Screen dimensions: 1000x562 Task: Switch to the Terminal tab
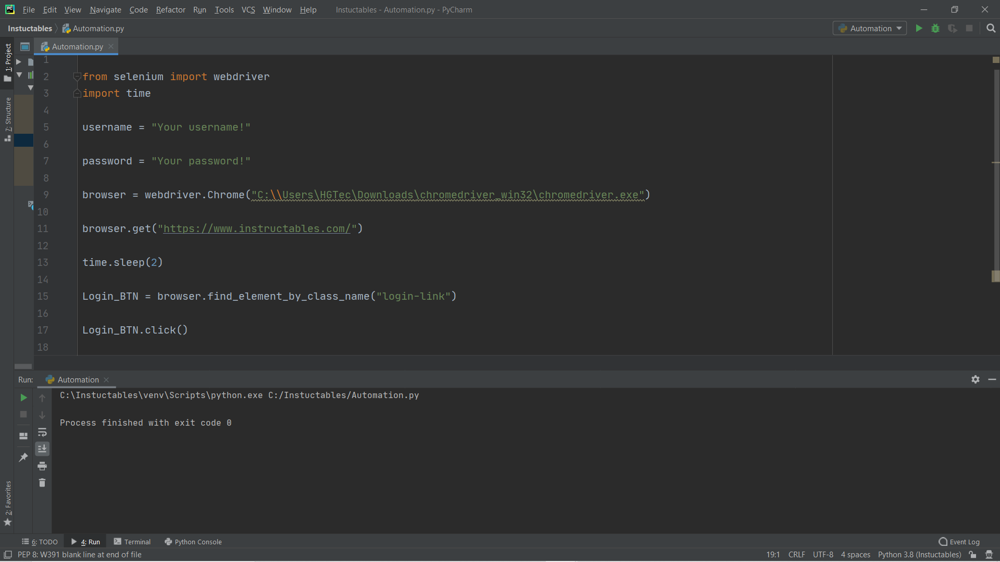click(137, 541)
